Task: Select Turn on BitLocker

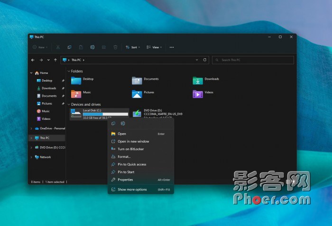Action: point(141,149)
